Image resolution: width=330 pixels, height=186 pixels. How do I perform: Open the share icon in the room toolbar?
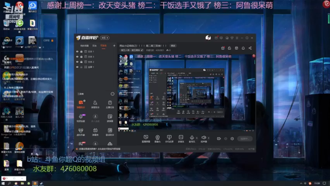[x=250, y=48]
